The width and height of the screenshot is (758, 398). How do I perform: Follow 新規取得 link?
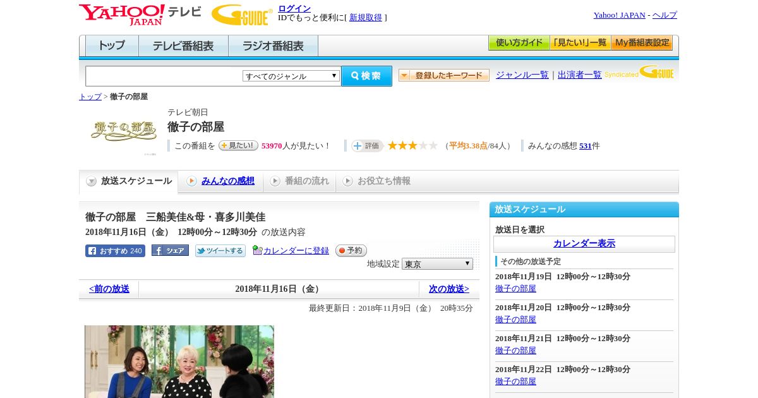[x=366, y=18]
